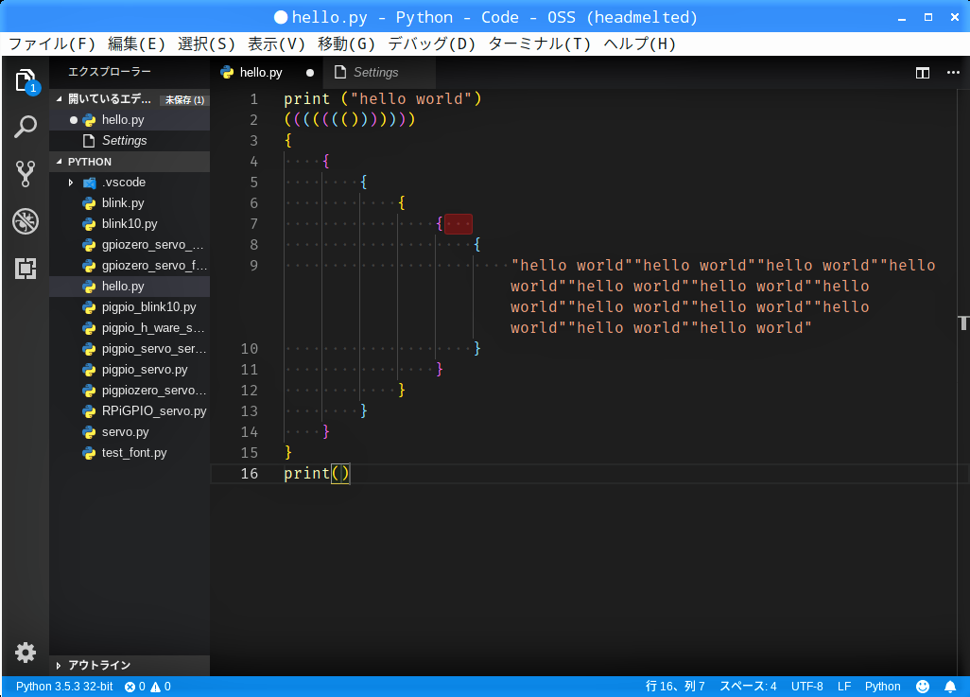Click the .vscode folder icon

pos(89,183)
